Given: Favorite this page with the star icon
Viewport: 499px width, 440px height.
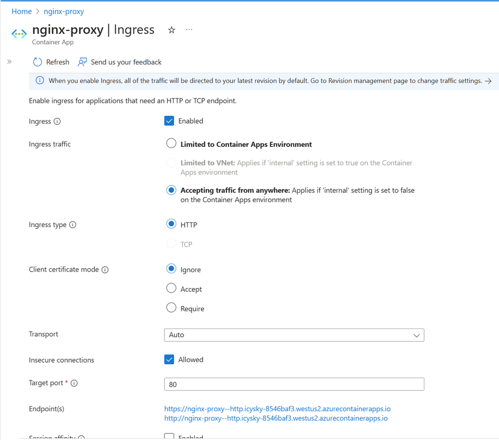Looking at the screenshot, I should (x=172, y=30).
